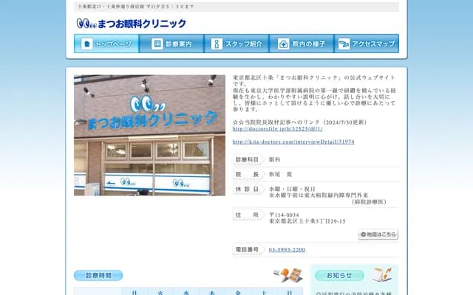Click the お知らせ heading badge
This screenshot has width=473, height=295.
[x=339, y=275]
